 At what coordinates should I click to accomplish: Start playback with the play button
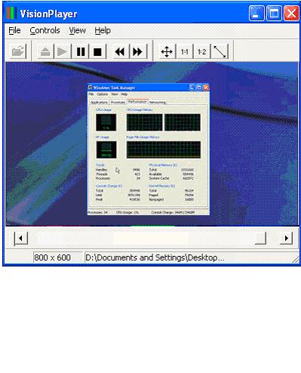63,51
